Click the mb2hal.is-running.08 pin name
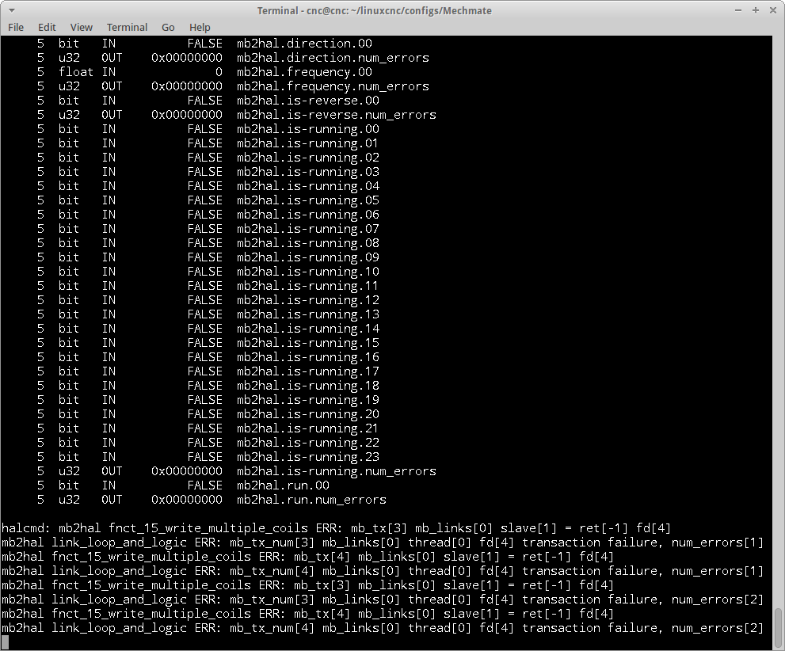This screenshot has width=785, height=651. click(308, 243)
